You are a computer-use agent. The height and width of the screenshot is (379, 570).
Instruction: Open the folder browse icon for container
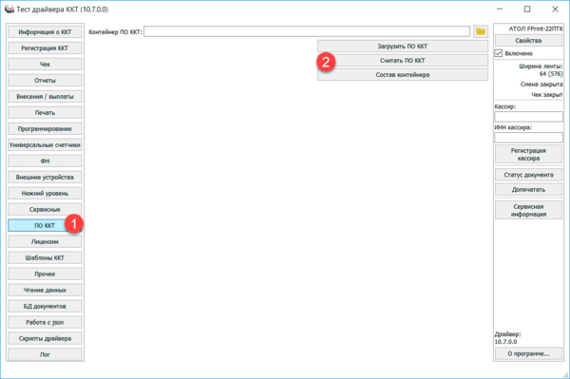[x=481, y=31]
